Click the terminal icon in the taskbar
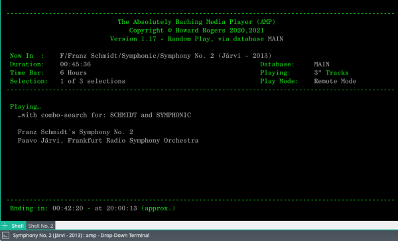Screen dimensions: 398x241 pyautogui.click(x=5, y=236)
